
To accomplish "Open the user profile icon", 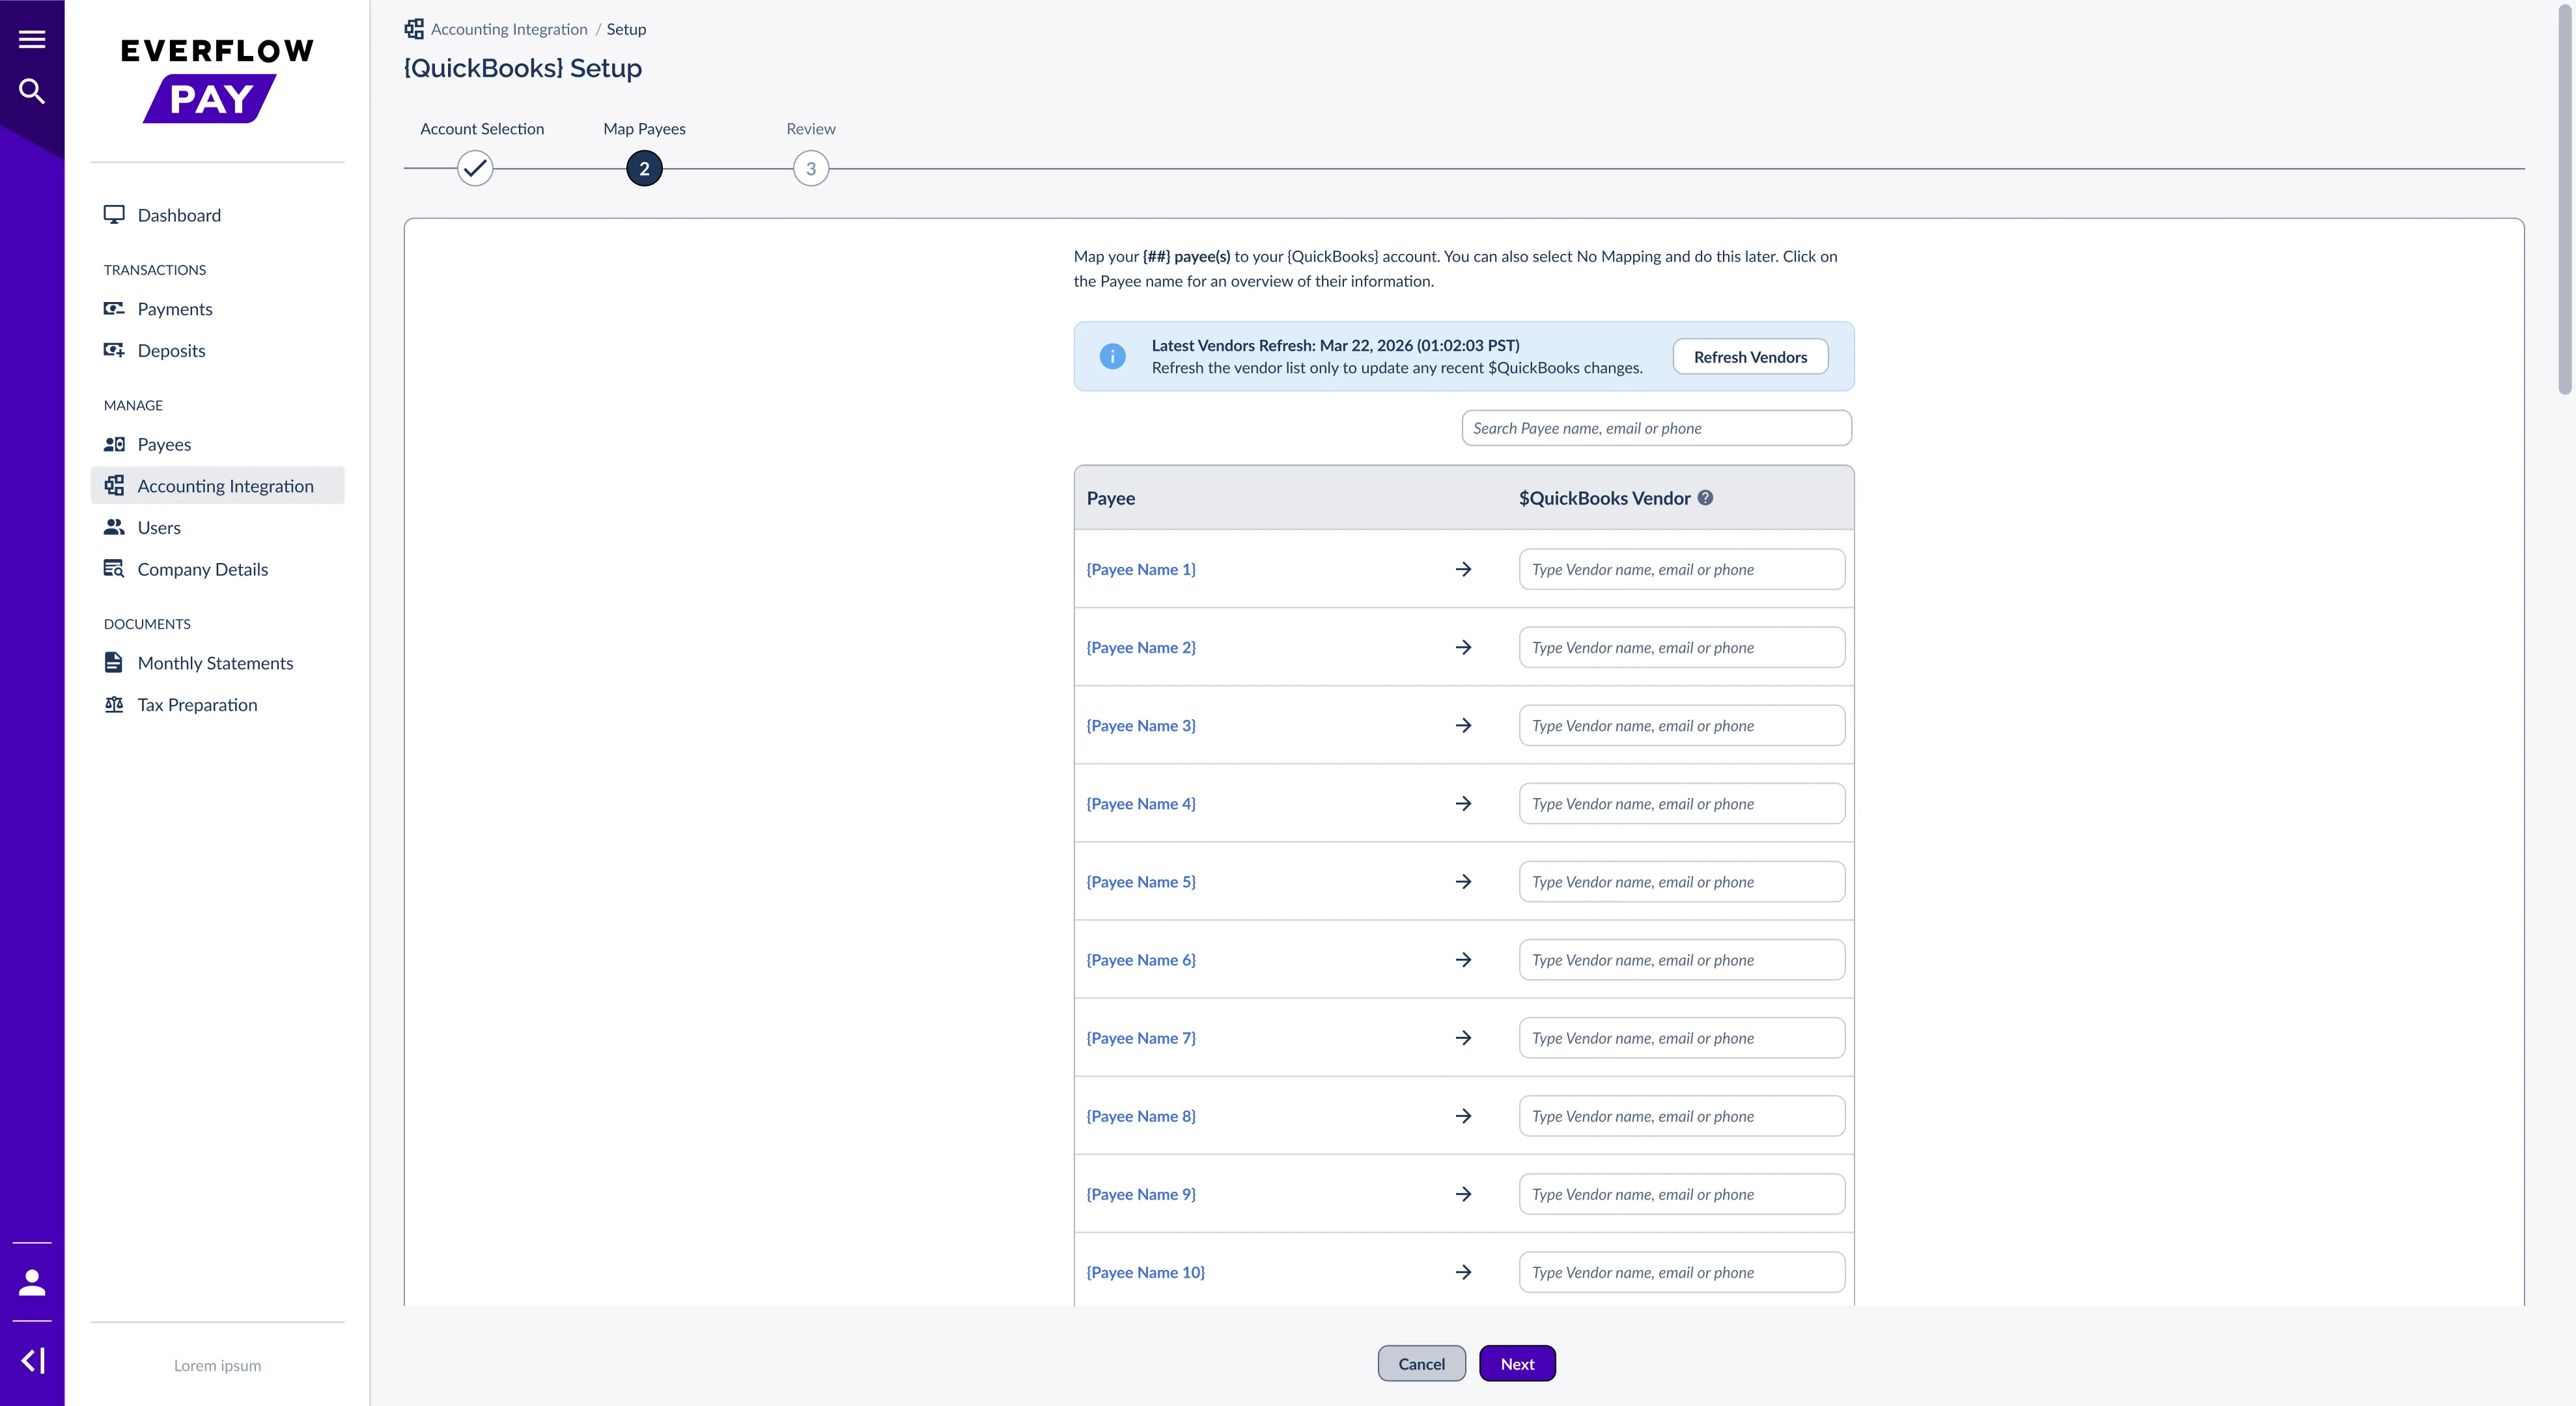I will (x=32, y=1282).
